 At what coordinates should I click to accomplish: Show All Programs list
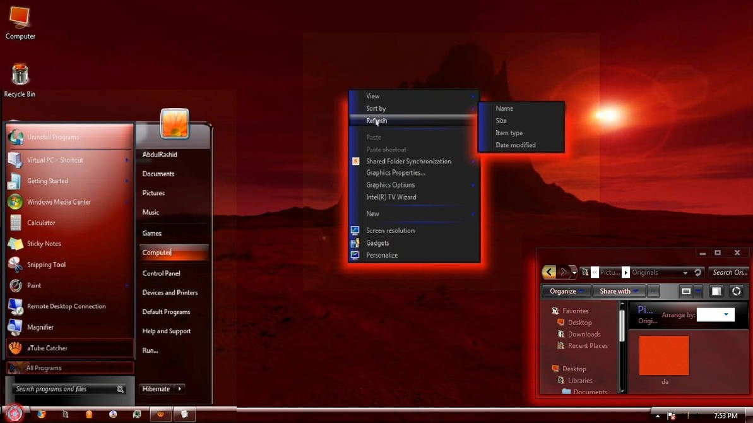[x=69, y=368]
